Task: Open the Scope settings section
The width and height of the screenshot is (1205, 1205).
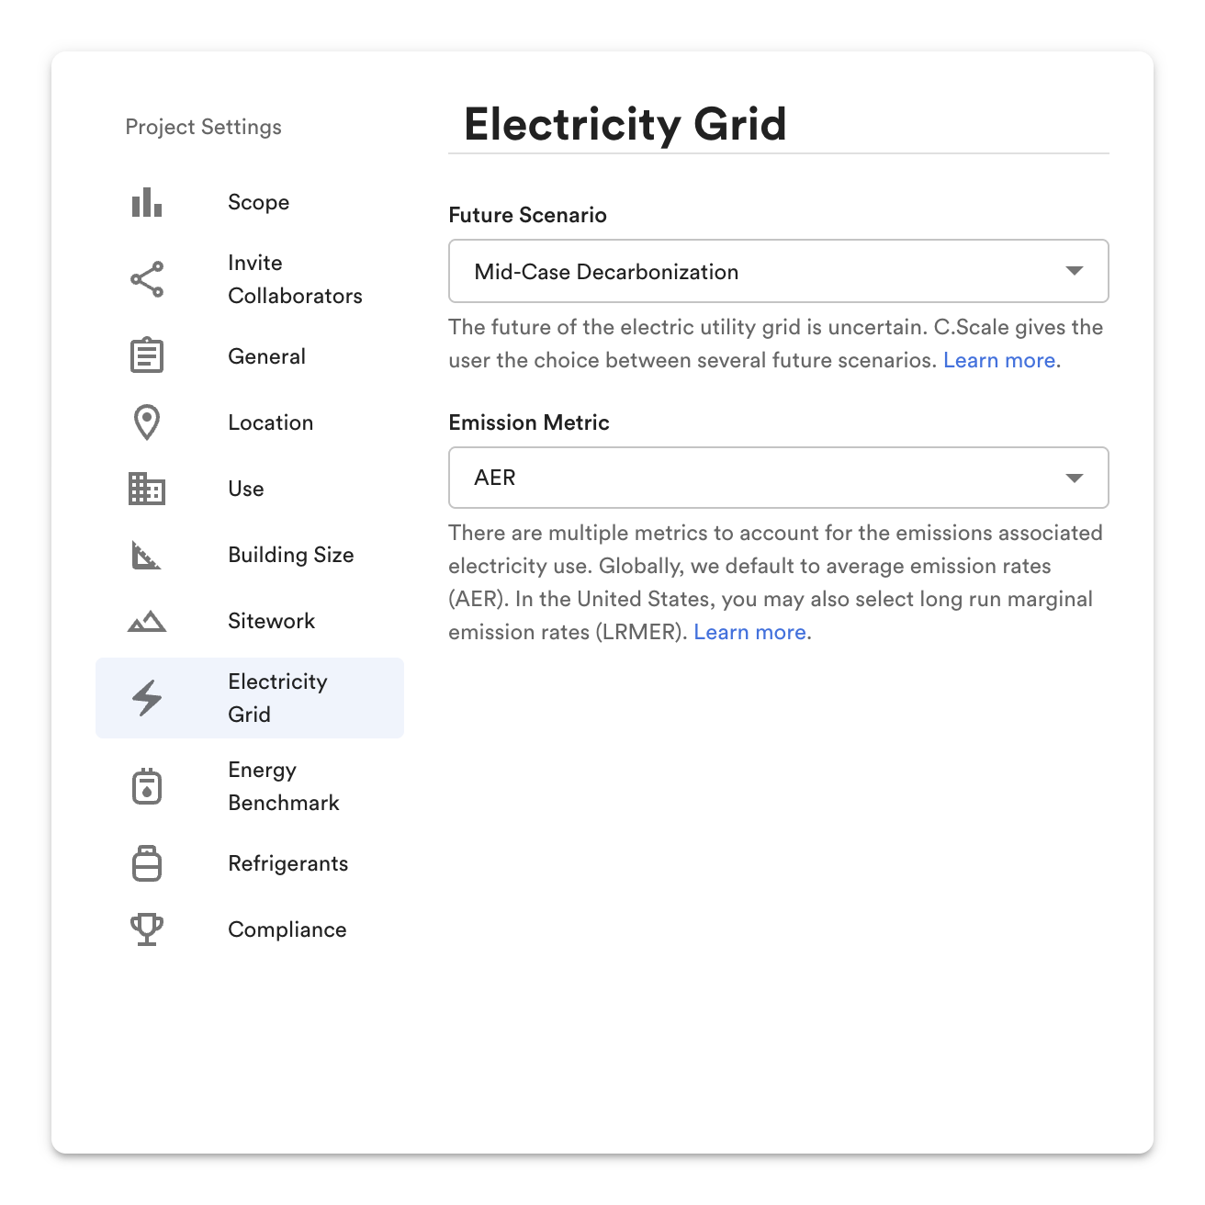Action: 250,202
